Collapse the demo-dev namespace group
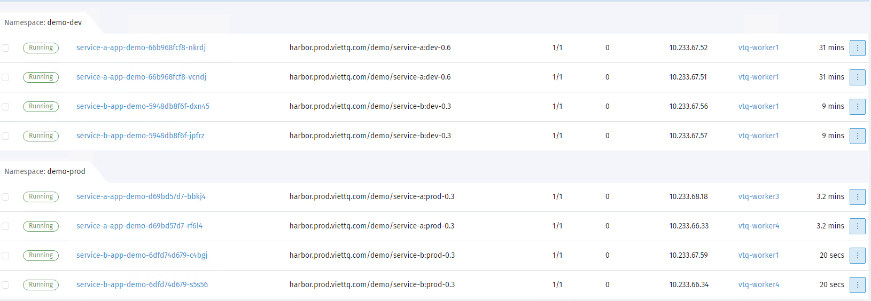 (x=43, y=23)
